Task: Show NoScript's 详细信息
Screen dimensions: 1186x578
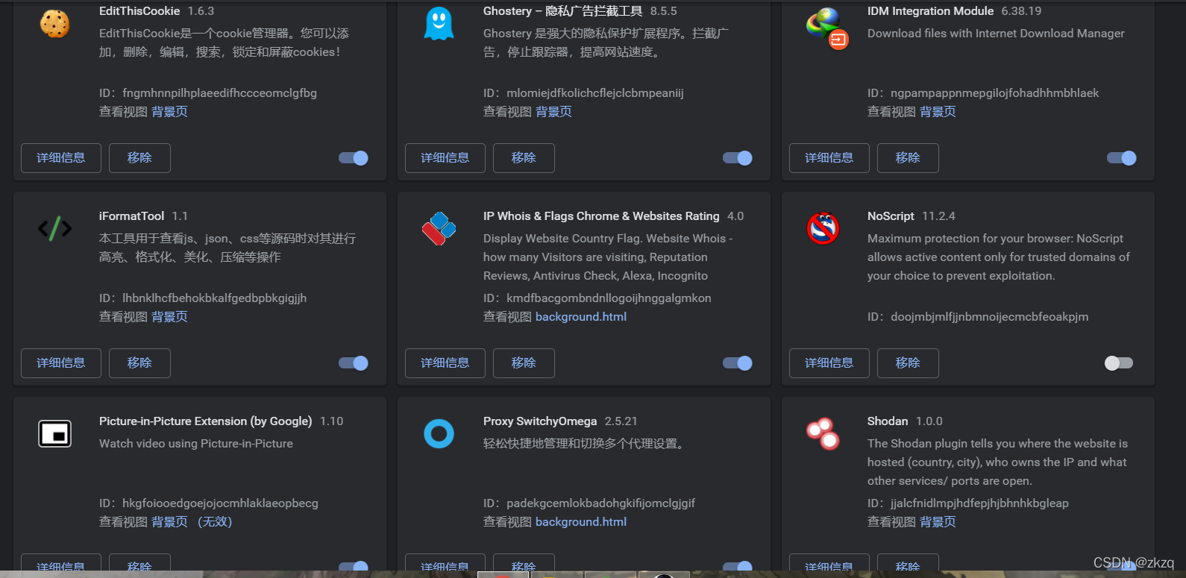Action: click(x=829, y=363)
